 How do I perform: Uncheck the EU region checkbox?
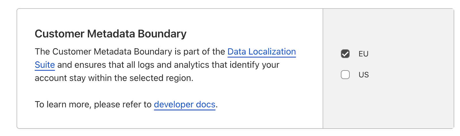click(345, 54)
